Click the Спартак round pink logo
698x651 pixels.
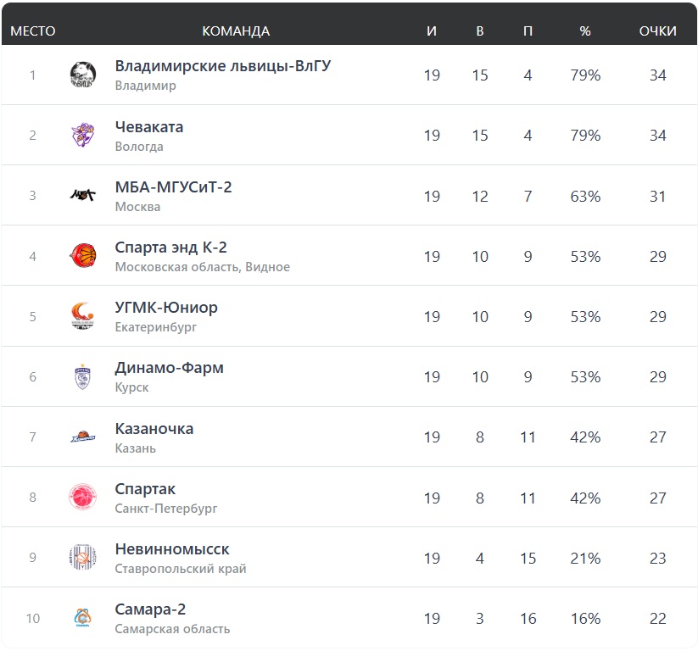click(x=83, y=498)
